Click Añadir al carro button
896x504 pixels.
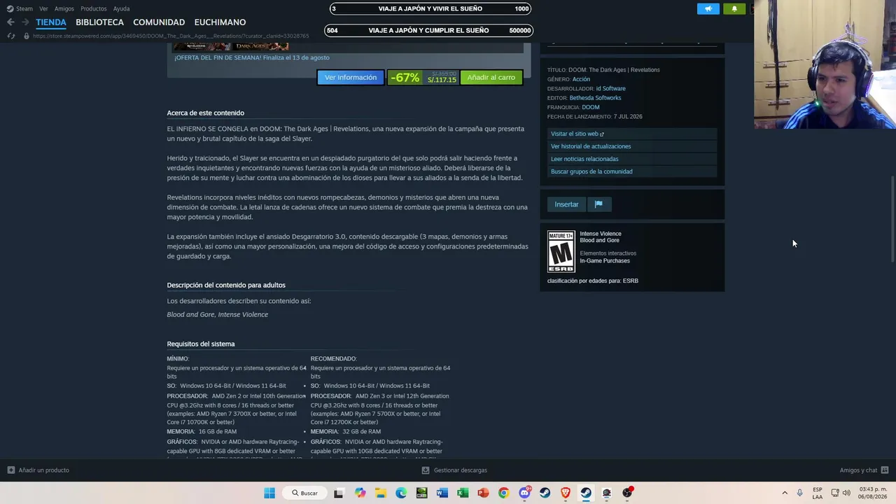pyautogui.click(x=491, y=78)
